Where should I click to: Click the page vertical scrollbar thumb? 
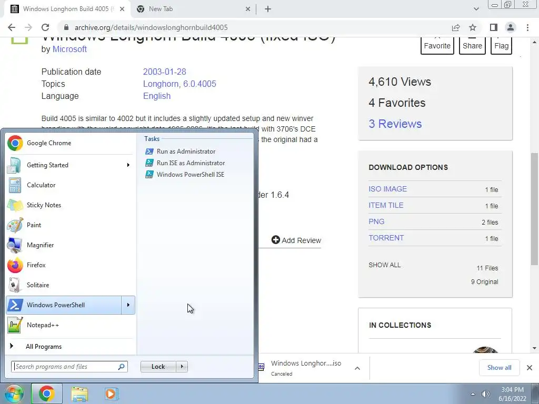[534, 208]
